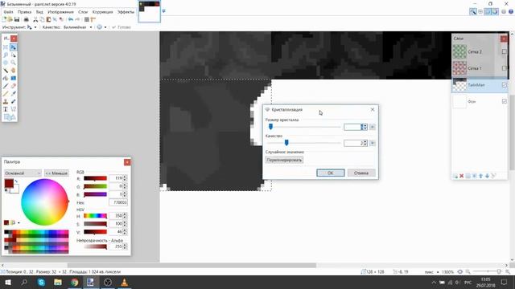The width and height of the screenshot is (515, 289).
Task: Select the Paint Bucket tool
Action: pos(6,79)
